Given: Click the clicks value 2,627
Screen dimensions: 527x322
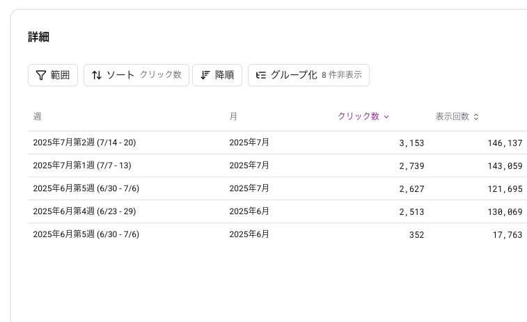Looking at the screenshot, I should click(x=411, y=189).
